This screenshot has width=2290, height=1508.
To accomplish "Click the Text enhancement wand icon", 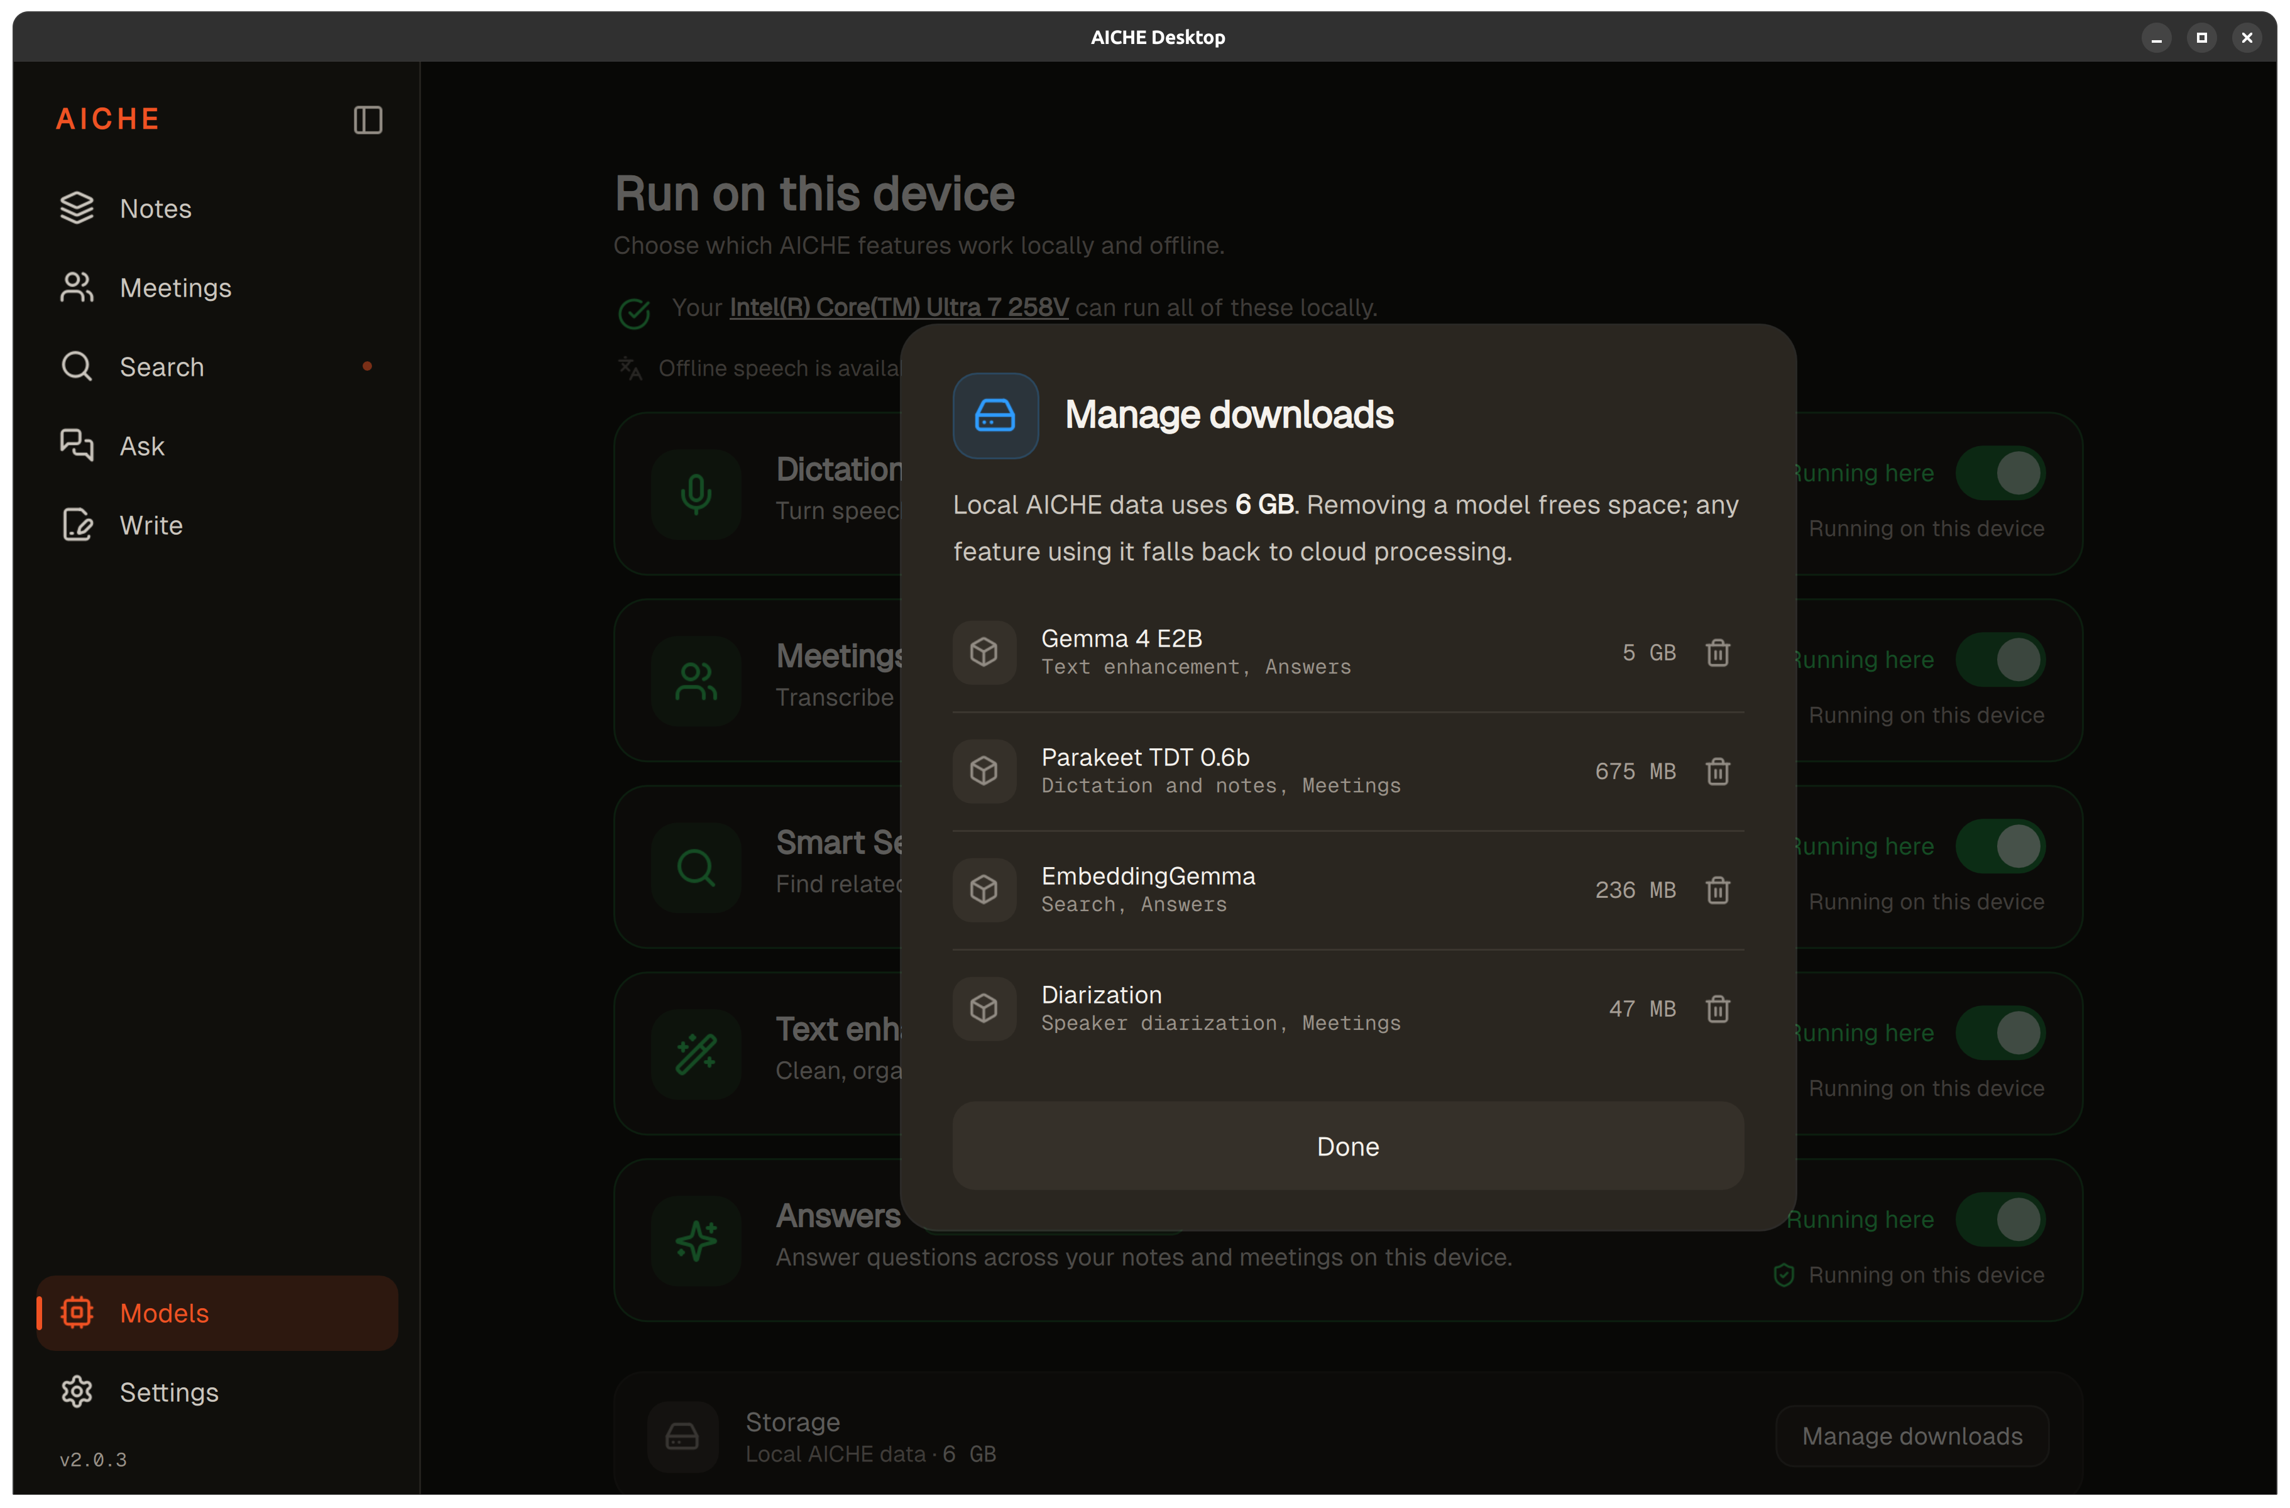I will [x=696, y=1054].
